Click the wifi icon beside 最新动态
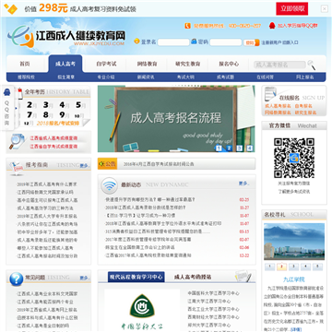The image size is (332, 332). [110, 185]
